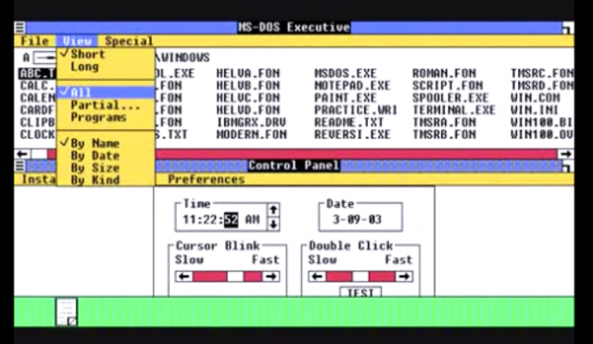Select file WIN.INI
Viewport: 593px width, 344px height.
pyautogui.click(x=535, y=110)
